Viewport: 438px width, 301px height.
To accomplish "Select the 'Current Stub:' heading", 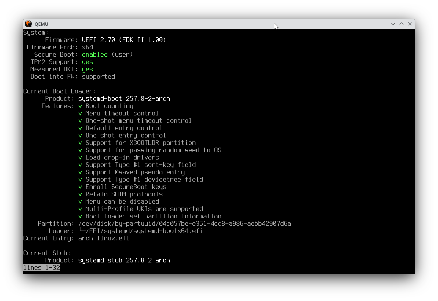I will point(47,253).
